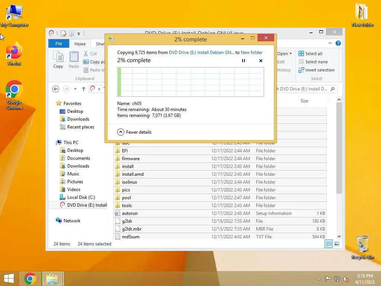
Task: Click the copy progress graph
Action: 190,82
